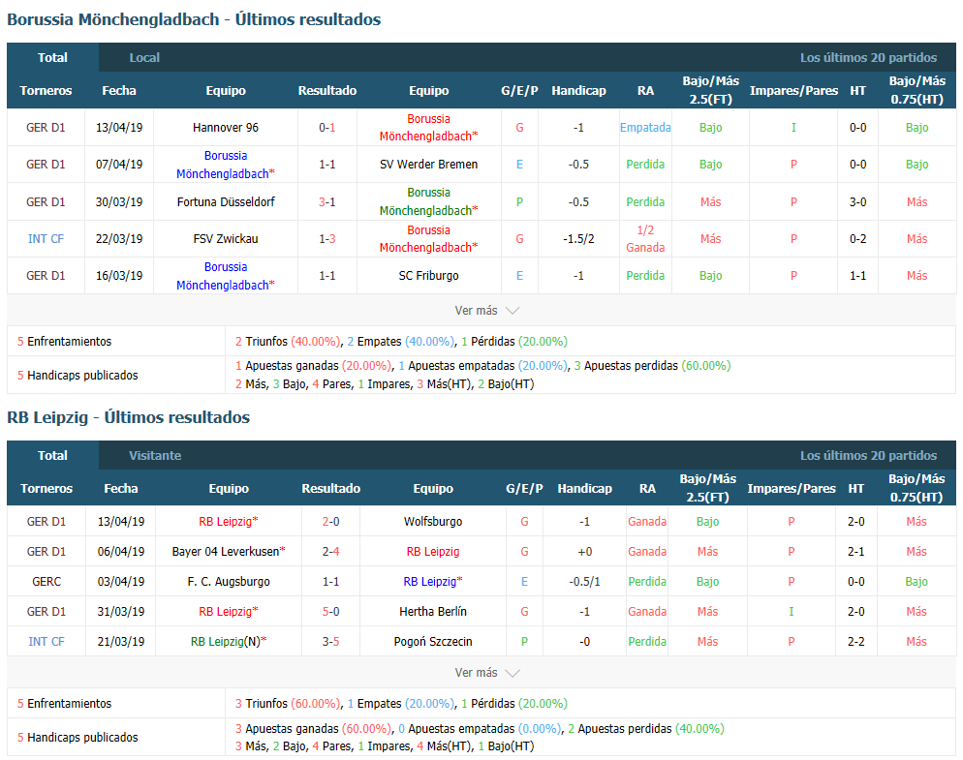
Task: Click 1/2 Ganada in FSV Zwickau row
Action: click(645, 239)
